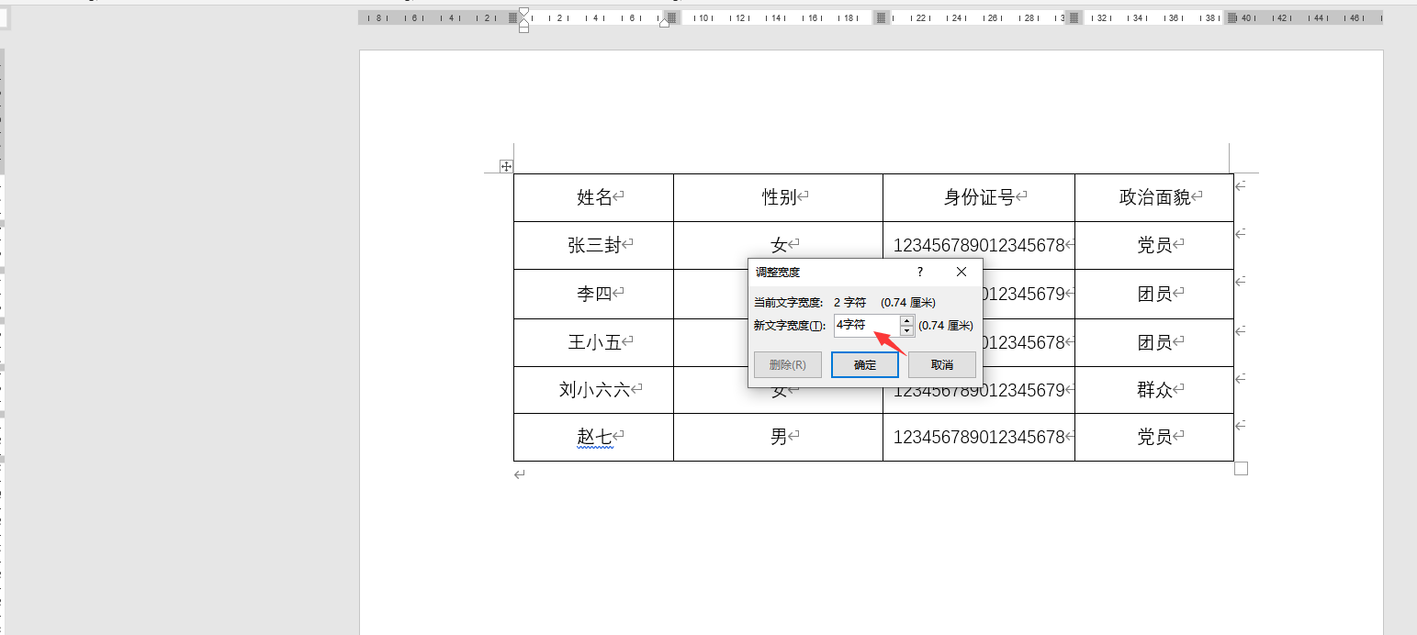Image resolution: width=1417 pixels, height=635 pixels.
Task: Click the table resize handle square
Action: click(x=1241, y=469)
